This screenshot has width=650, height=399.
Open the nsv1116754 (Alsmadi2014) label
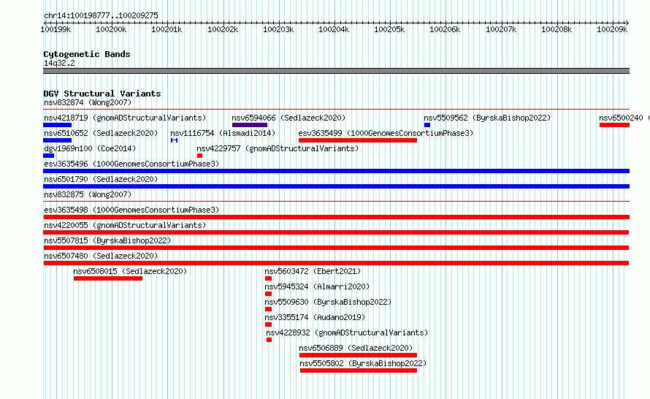[223, 133]
